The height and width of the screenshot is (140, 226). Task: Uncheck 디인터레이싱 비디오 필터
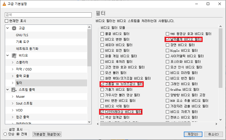(x=102, y=112)
